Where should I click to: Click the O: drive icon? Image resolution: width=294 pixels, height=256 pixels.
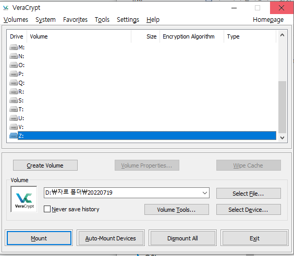click(14, 65)
